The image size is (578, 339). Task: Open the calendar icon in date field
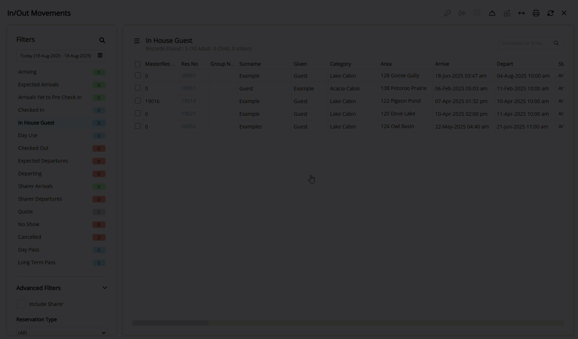(x=100, y=56)
